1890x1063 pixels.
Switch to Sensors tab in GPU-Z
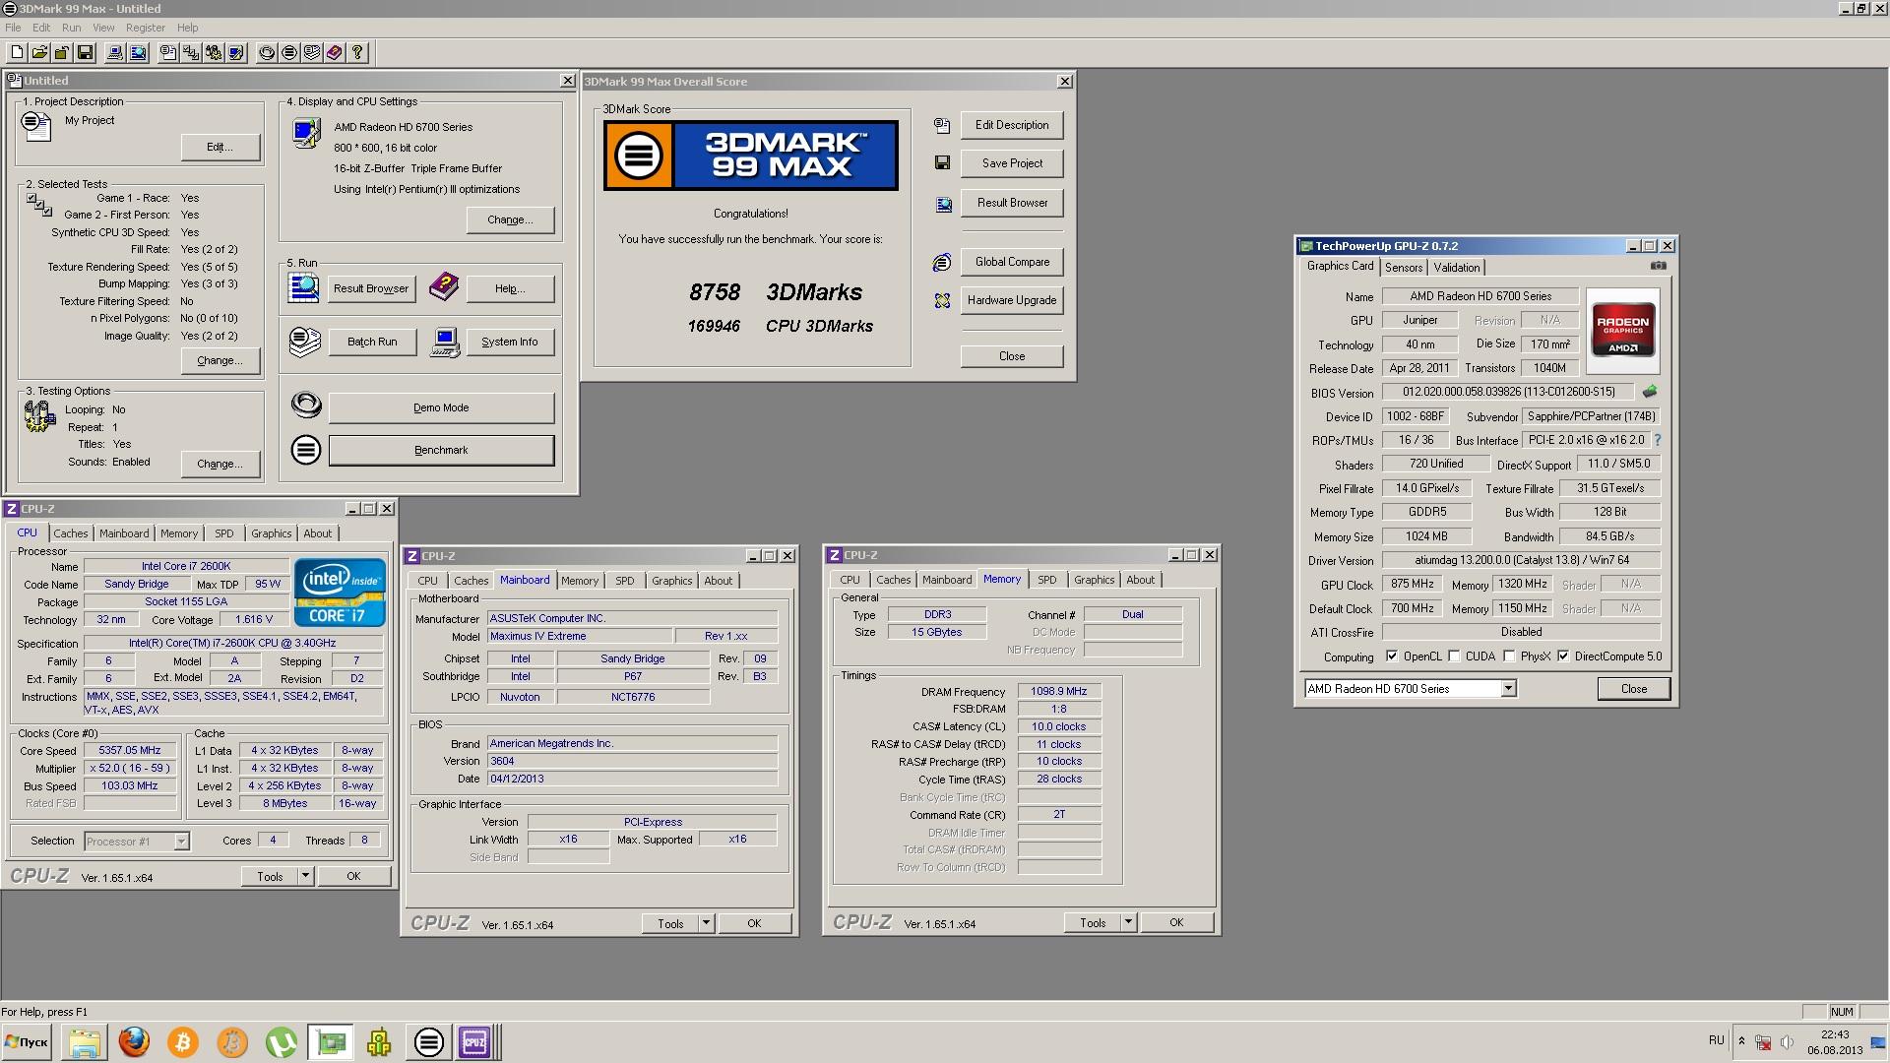coord(1404,268)
